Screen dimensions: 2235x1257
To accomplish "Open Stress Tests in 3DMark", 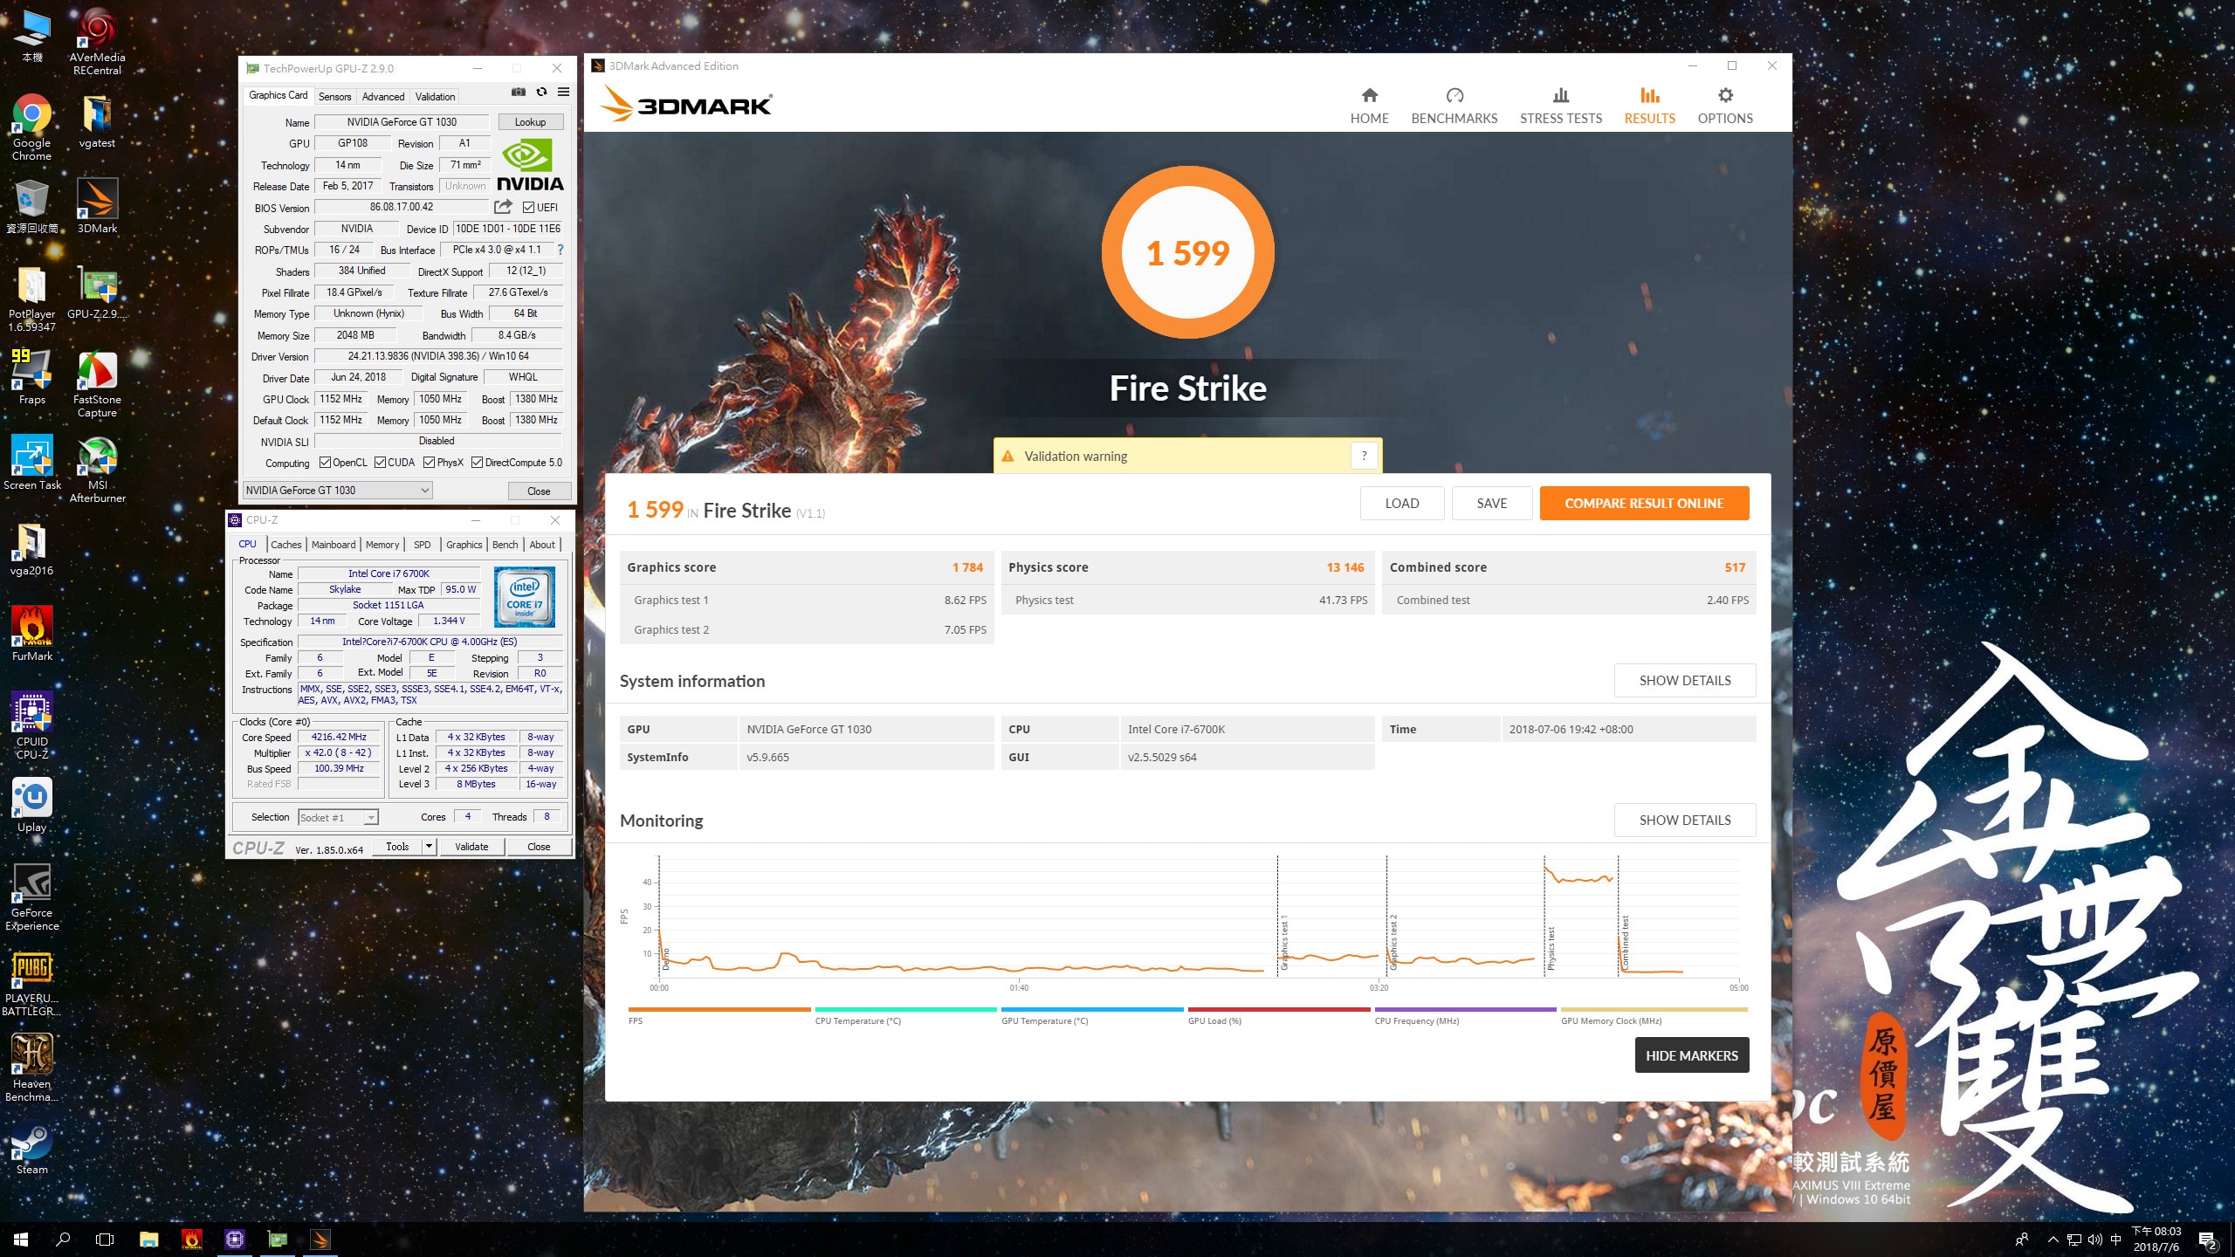I will (1560, 106).
